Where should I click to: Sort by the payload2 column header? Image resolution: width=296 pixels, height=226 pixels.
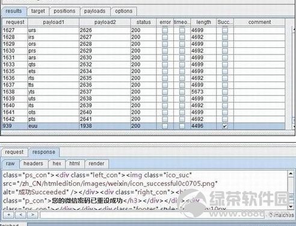(x=105, y=22)
